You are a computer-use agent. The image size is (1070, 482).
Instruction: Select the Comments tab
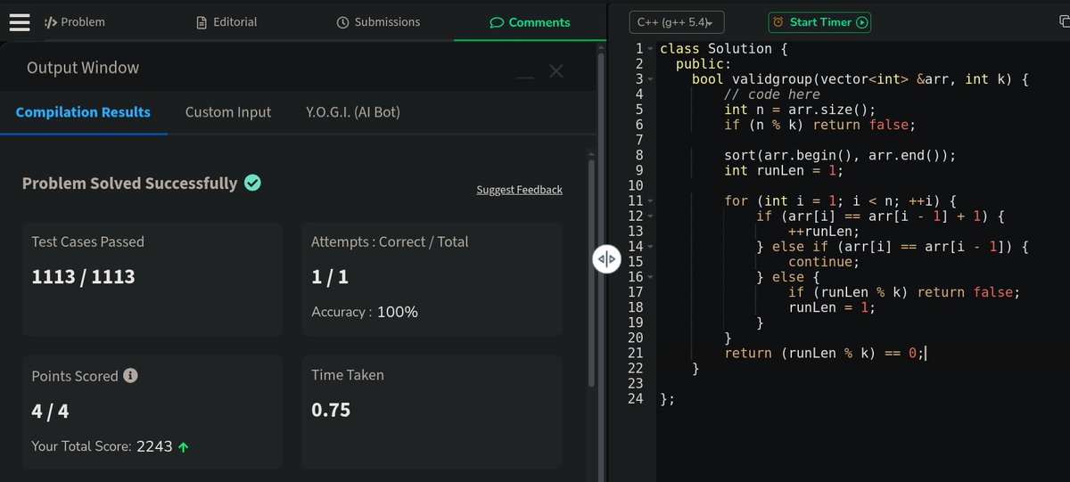click(x=530, y=22)
